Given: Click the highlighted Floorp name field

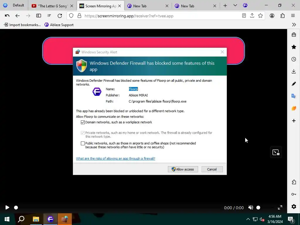Looking at the screenshot, I should (x=133, y=89).
